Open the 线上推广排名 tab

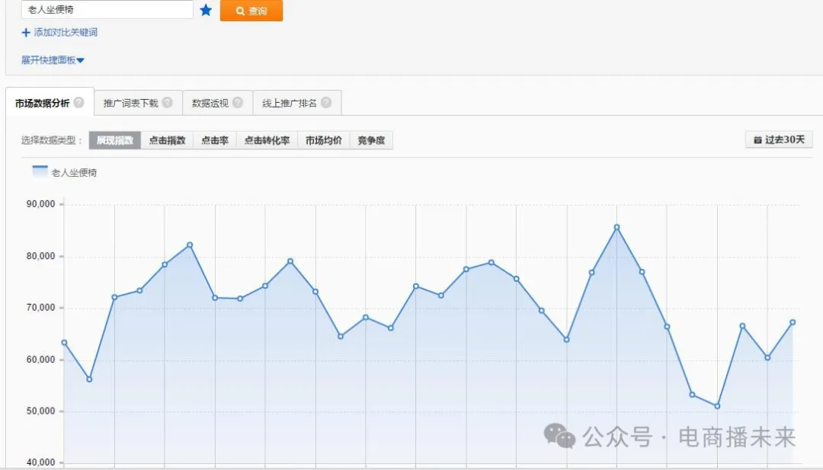coord(290,103)
